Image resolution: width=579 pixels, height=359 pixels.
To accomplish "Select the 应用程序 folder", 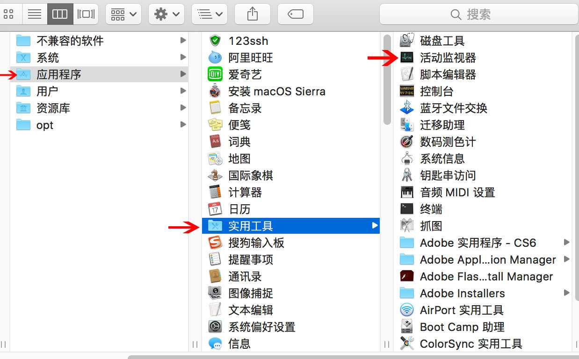I will coord(99,74).
